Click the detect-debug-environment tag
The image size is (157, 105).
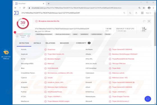(44, 34)
